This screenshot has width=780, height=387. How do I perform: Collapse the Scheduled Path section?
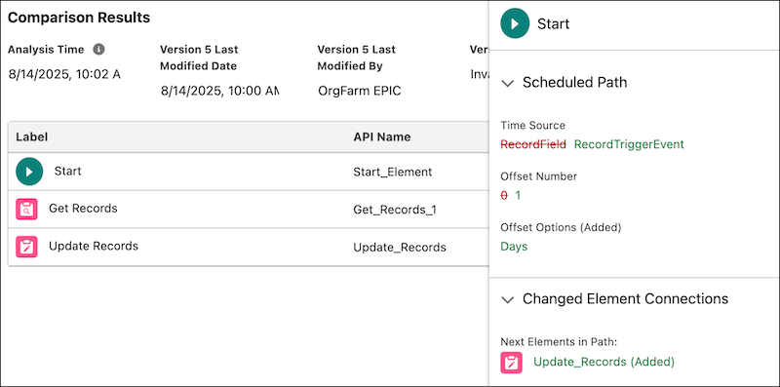tap(507, 83)
